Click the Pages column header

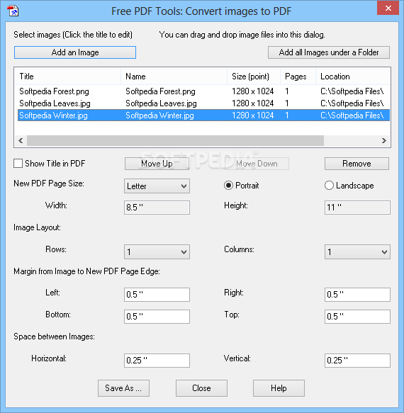tap(298, 77)
